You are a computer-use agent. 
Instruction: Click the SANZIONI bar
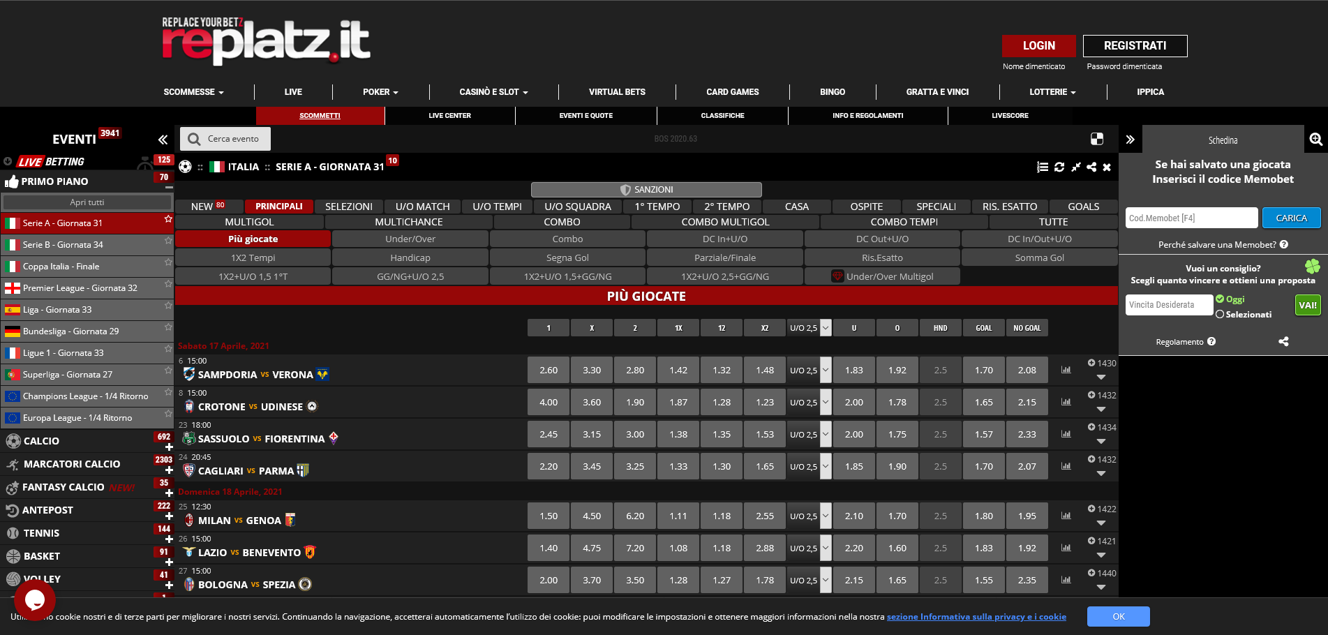[646, 190]
